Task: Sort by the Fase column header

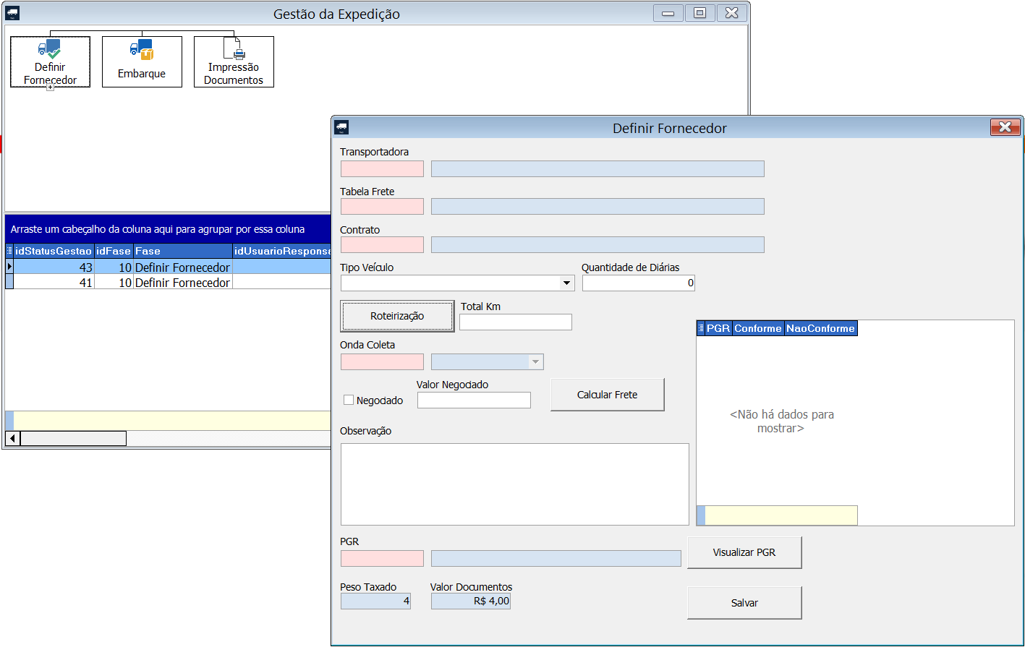Action: point(183,251)
